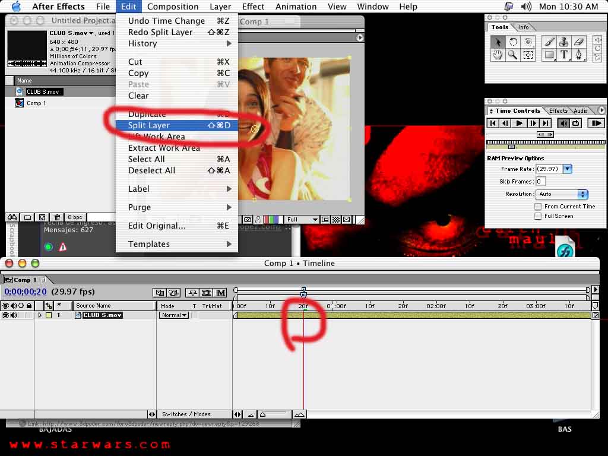The height and width of the screenshot is (456, 608).
Task: Open the Composition menu
Action: click(173, 7)
